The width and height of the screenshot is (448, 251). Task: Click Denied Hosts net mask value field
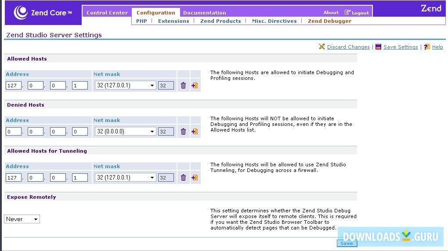pos(166,131)
